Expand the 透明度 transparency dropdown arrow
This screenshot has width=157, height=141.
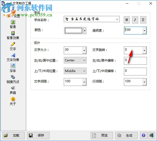[144, 31]
